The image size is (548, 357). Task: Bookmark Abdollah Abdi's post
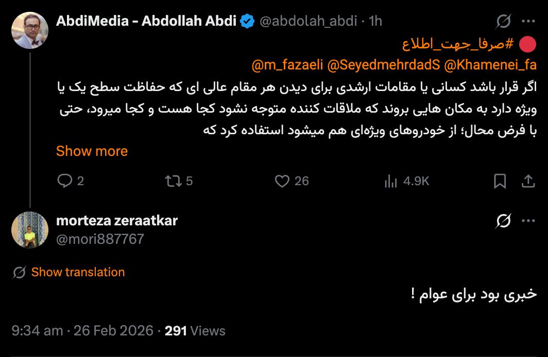pyautogui.click(x=500, y=181)
